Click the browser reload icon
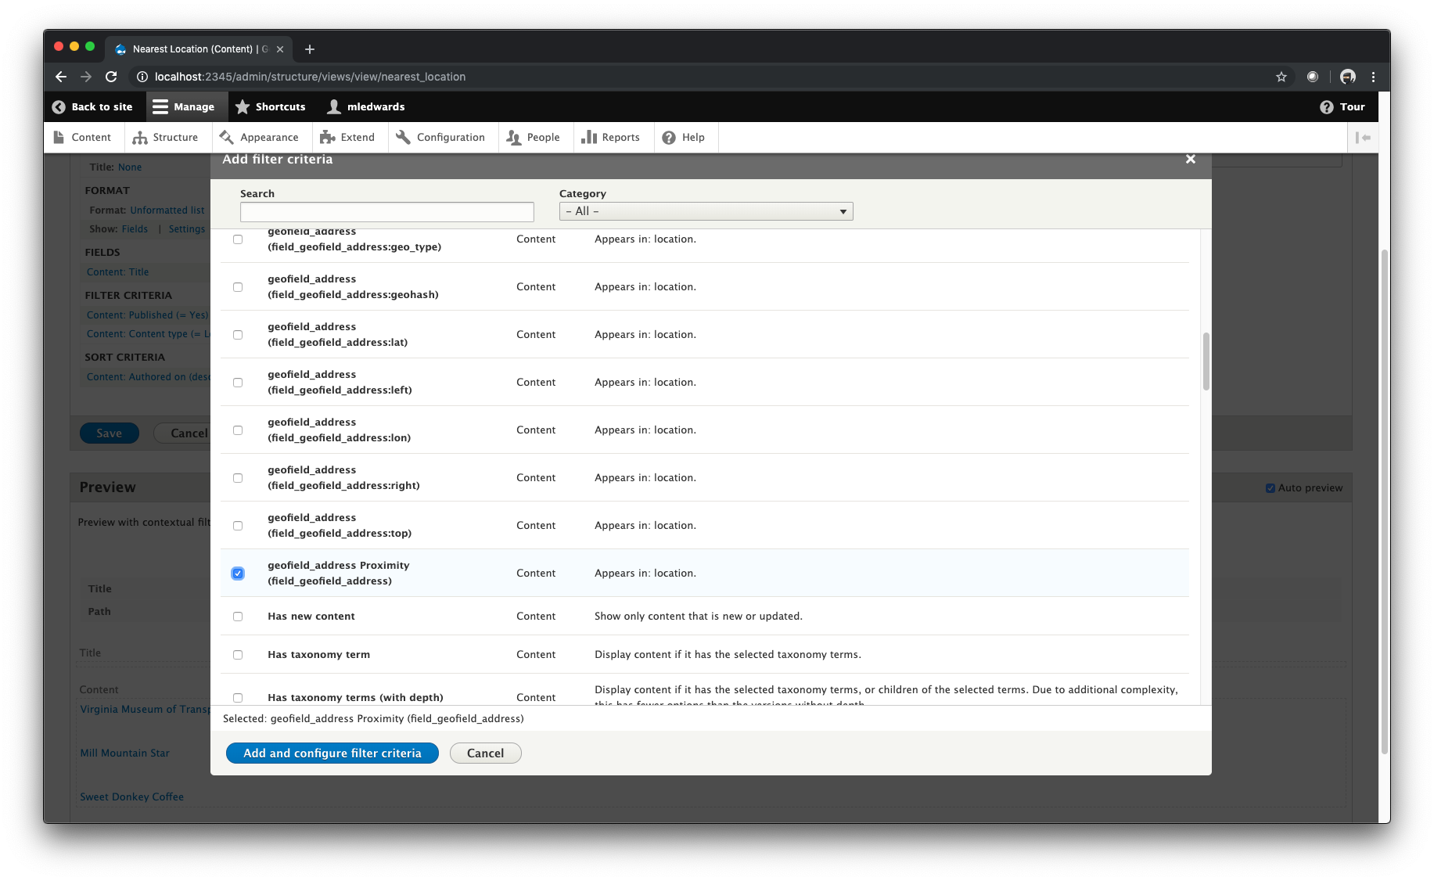The width and height of the screenshot is (1434, 881). (x=111, y=77)
